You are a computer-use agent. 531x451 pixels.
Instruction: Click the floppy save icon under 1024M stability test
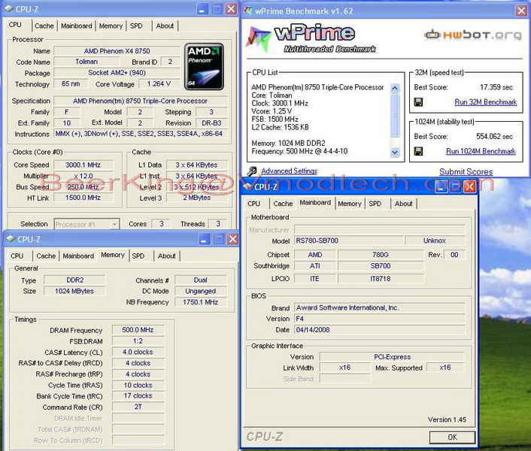(419, 151)
